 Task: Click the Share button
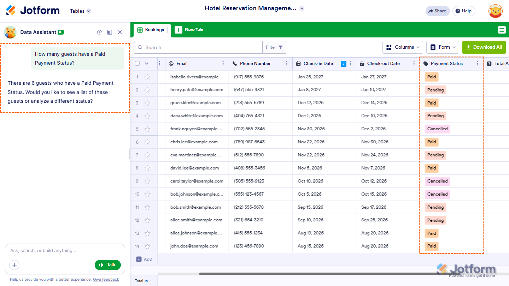(x=438, y=11)
